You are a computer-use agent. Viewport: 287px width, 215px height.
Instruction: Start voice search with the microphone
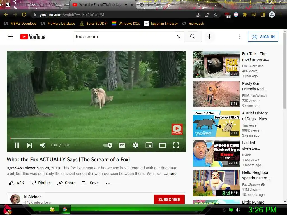tap(210, 37)
